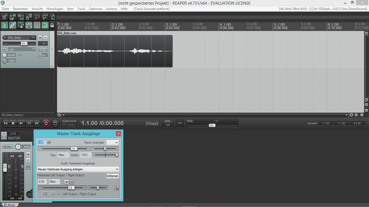Image resolution: width=369 pixels, height=207 pixels.
Task: Open the Hinzufügen menu
Action: point(55,9)
